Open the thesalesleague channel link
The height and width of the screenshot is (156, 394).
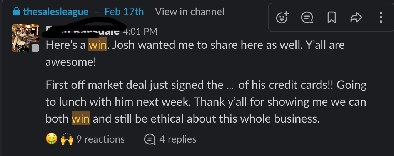(55, 12)
